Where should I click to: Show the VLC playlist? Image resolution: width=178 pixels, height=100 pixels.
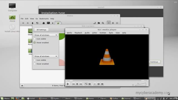point(95,84)
